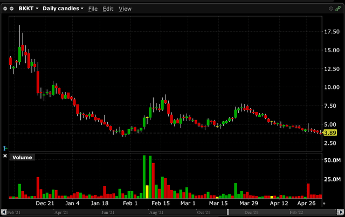Image resolution: width=345 pixels, height=217 pixels.
Task: Jump the timeline to Feb '21
Action: click(x=13, y=212)
